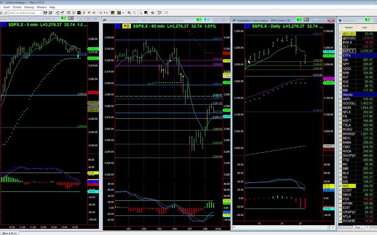
Task: Click the zoom in magnifier toolbar icon
Action: pos(129,13)
